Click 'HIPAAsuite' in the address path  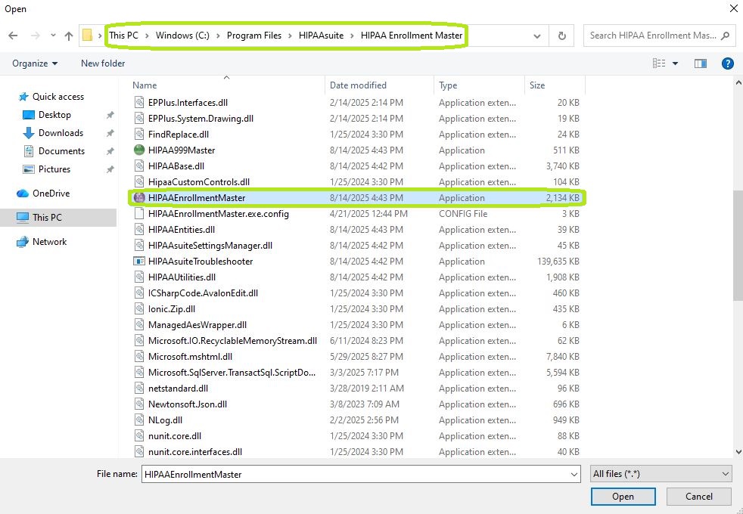point(321,36)
